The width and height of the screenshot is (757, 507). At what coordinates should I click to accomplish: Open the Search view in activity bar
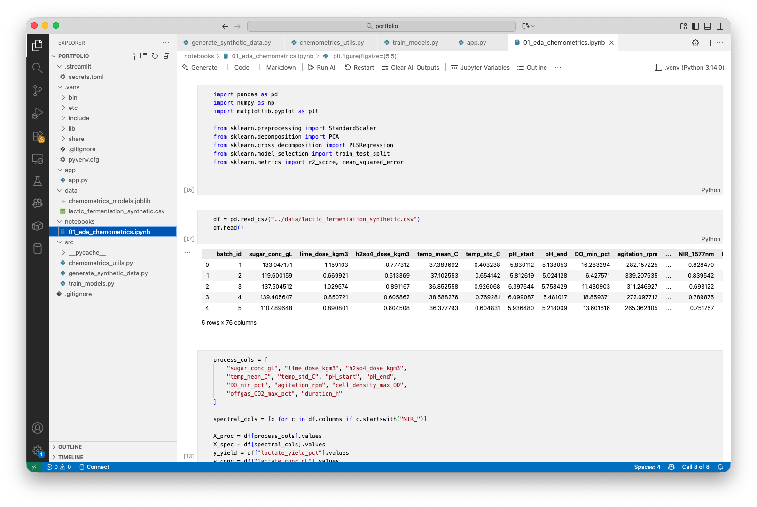38,68
